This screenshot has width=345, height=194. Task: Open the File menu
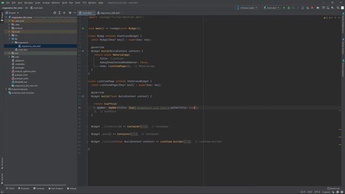[x=8, y=3]
